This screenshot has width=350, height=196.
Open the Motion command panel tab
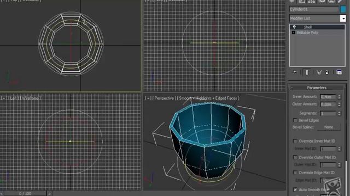pyautogui.click(x=322, y=1)
